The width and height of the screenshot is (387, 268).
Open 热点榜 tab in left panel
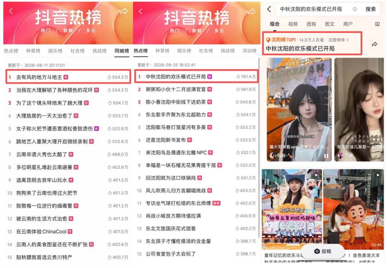(x=11, y=51)
